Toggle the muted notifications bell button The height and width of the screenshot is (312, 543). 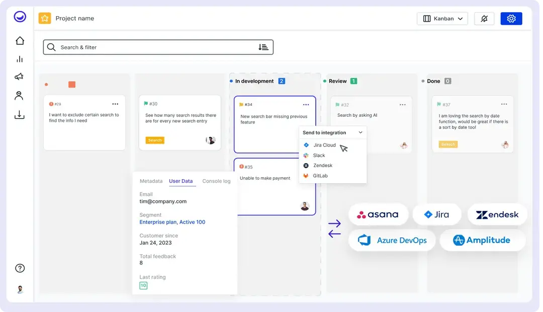click(484, 19)
